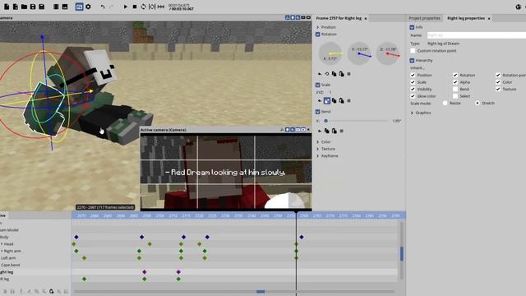Open a project using the folder icon

click(x=24, y=7)
